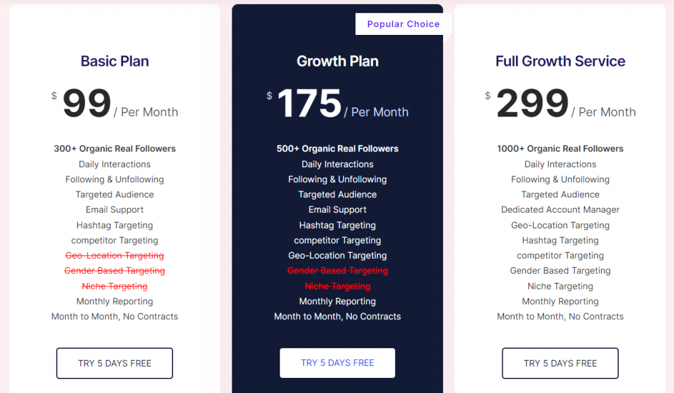Image resolution: width=674 pixels, height=393 pixels.
Task: Click the 299 price figure
Action: click(x=532, y=103)
